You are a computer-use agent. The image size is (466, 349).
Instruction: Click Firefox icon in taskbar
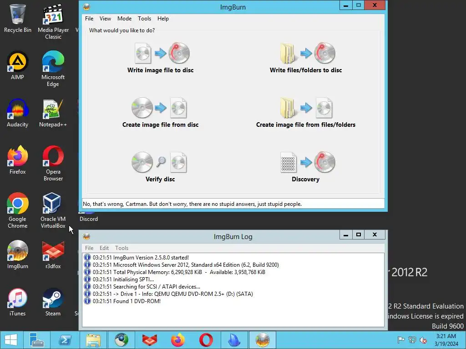178,340
